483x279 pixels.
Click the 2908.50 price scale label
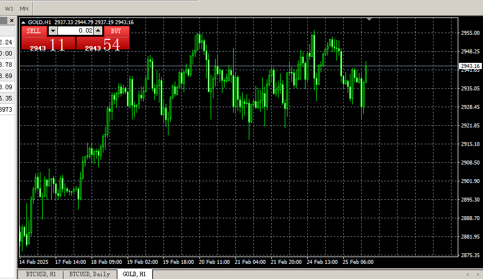[470, 162]
